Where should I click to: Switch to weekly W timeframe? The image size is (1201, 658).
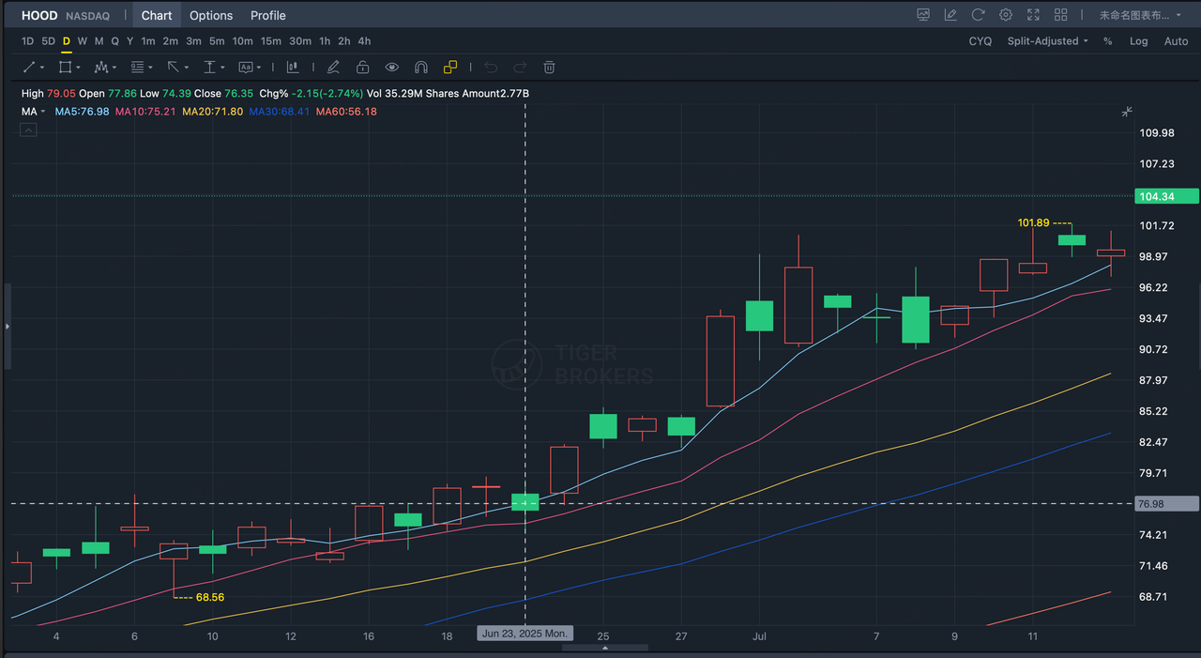click(x=83, y=41)
